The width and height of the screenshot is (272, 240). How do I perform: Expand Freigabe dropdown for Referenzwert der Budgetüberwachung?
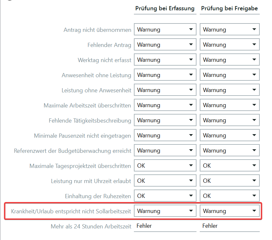click(229, 151)
